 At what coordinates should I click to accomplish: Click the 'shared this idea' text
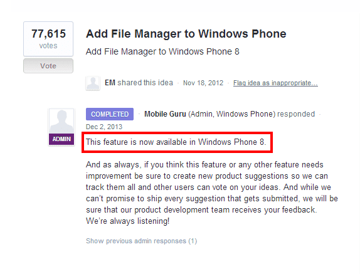click(x=145, y=83)
